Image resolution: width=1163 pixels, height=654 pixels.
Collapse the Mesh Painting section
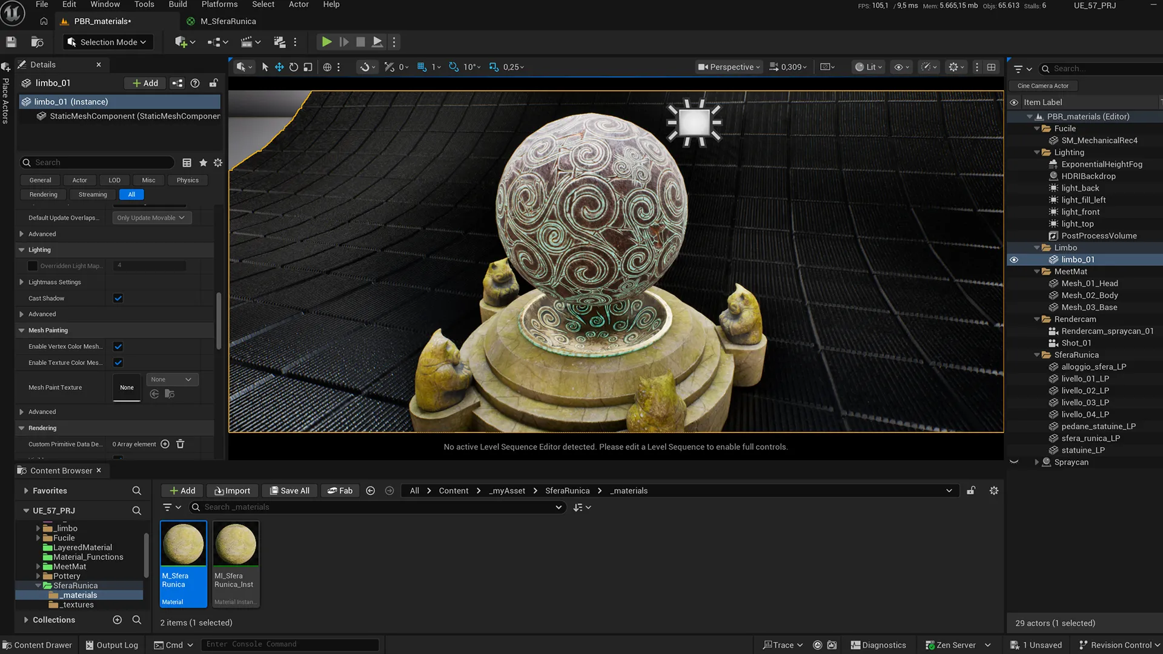(x=22, y=330)
